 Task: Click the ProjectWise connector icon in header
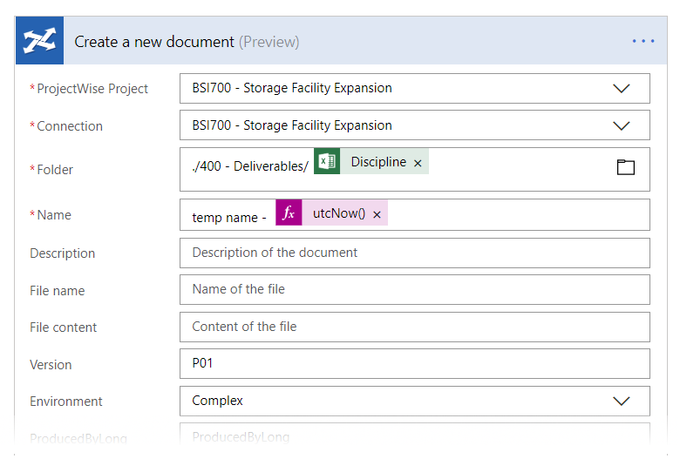[39, 41]
